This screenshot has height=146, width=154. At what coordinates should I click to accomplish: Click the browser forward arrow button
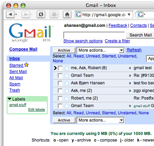tap(26, 14)
